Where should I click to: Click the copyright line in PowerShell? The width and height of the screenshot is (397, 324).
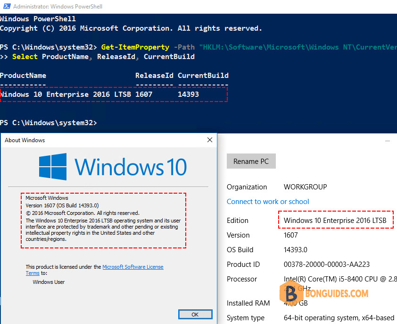click(131, 28)
